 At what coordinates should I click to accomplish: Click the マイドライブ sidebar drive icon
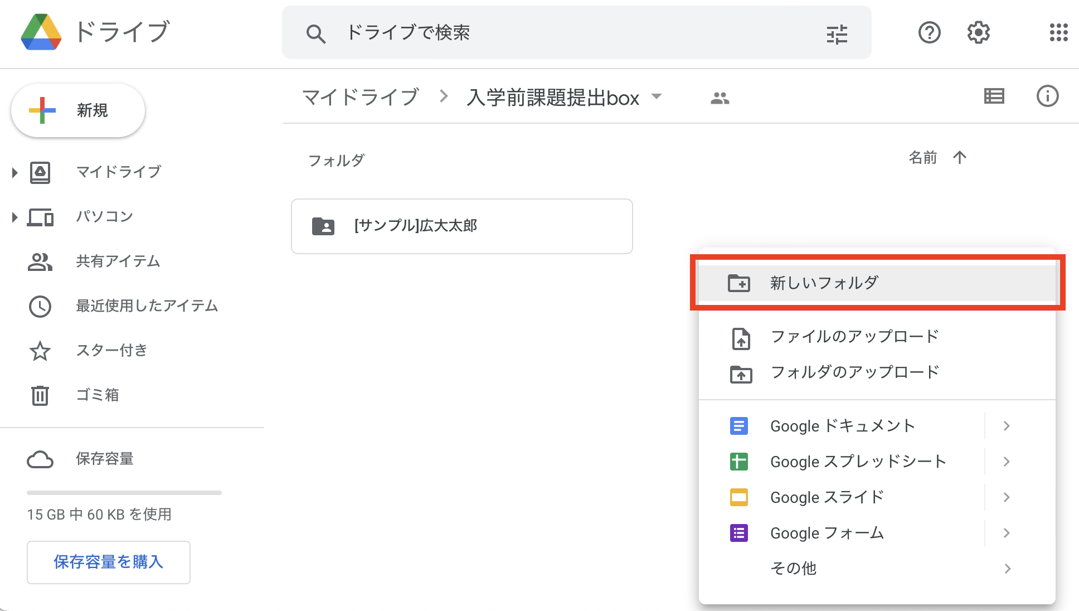click(x=40, y=172)
